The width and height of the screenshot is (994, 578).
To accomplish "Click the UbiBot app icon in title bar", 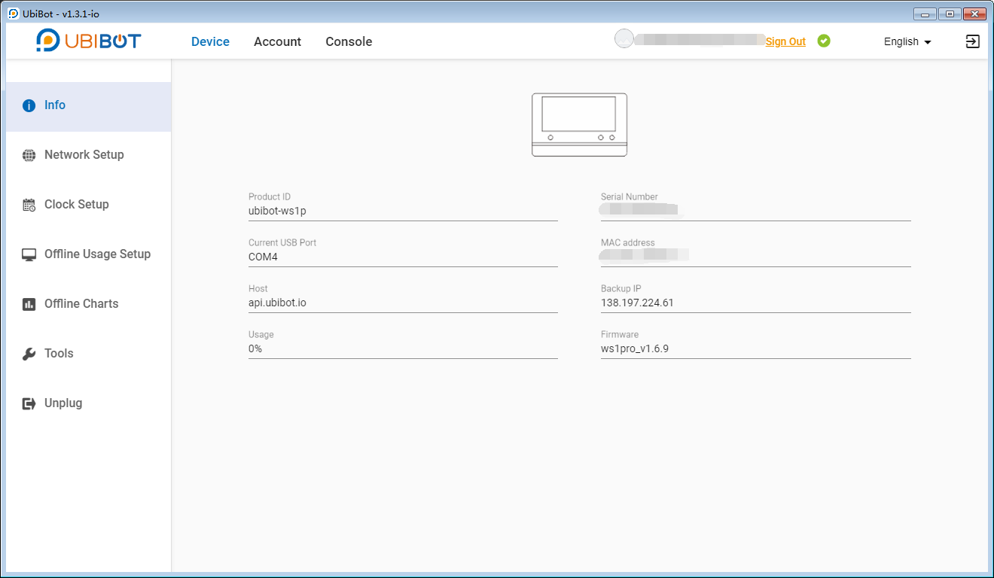I will [14, 14].
